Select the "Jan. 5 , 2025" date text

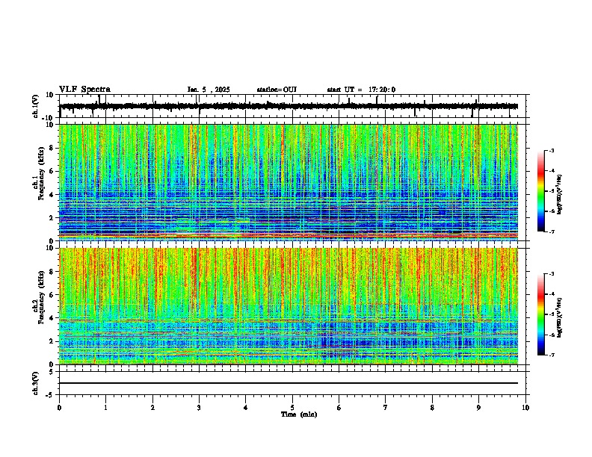click(209, 90)
